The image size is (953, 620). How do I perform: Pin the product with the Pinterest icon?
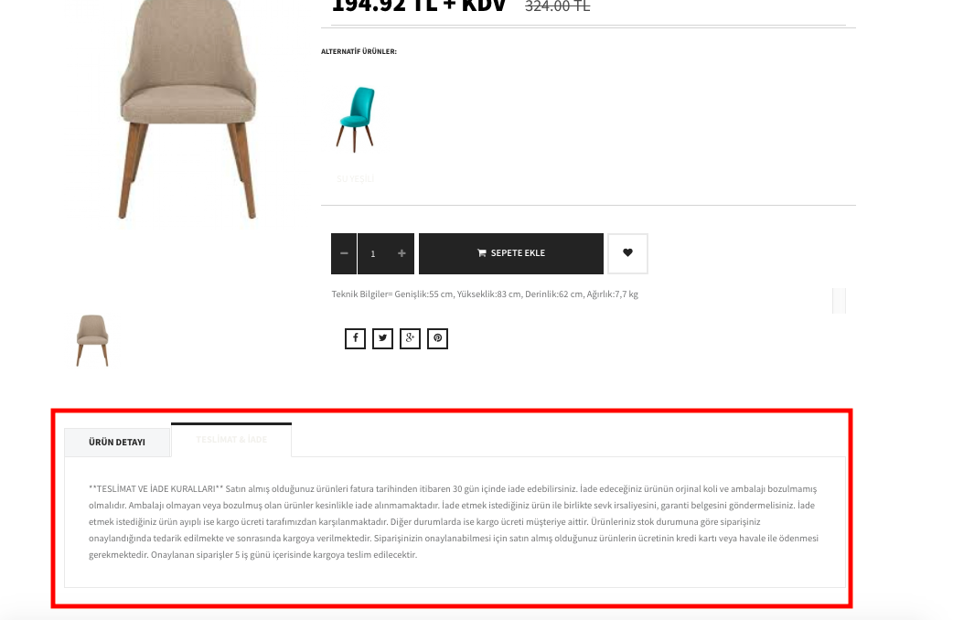coord(437,338)
